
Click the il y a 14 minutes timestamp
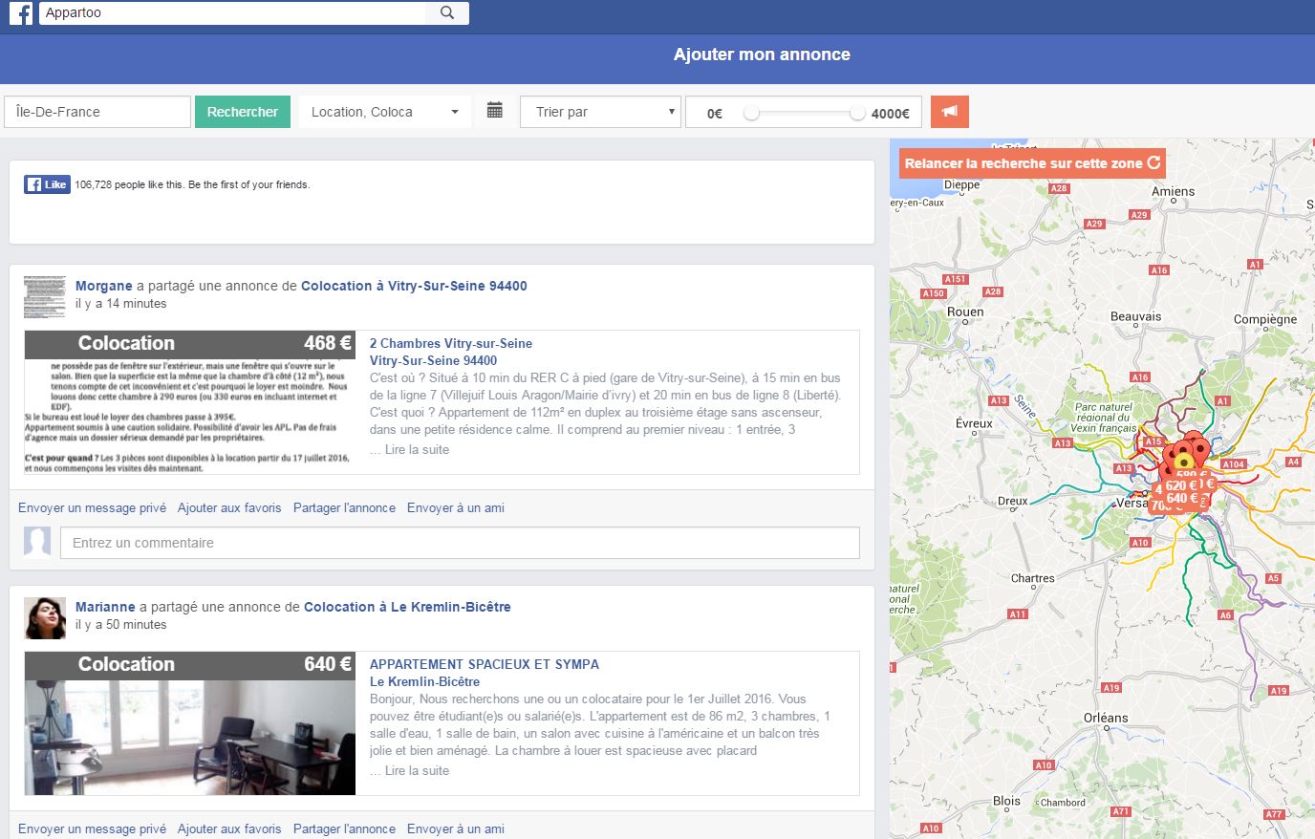coord(121,304)
